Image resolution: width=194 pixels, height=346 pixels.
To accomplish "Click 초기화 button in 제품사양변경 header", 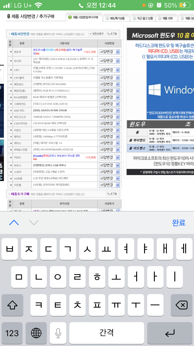I will click(112, 34).
